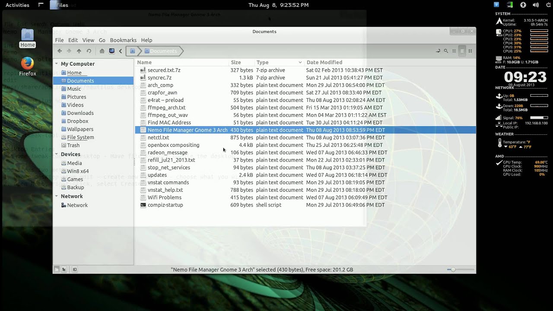Toggle the location entry button
The image size is (553, 311).
(x=438, y=51)
